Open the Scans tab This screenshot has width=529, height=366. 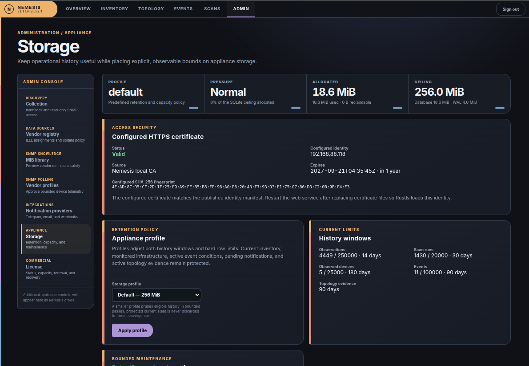(x=212, y=9)
